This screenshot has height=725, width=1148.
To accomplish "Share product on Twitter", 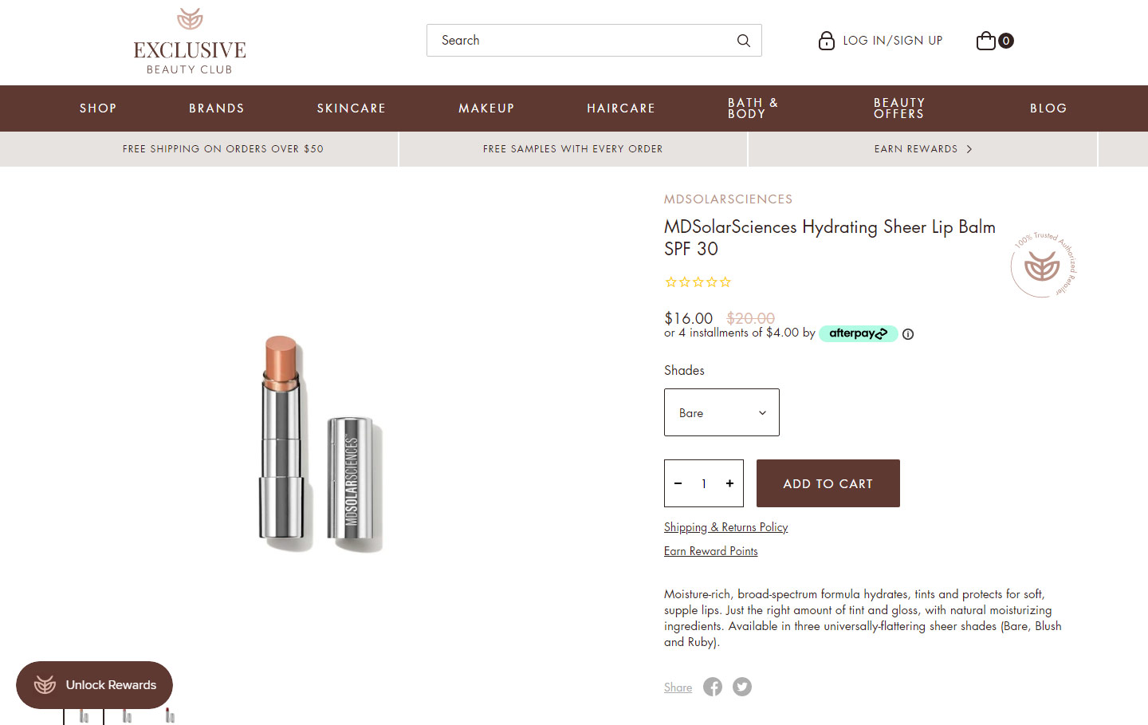I will [x=742, y=687].
